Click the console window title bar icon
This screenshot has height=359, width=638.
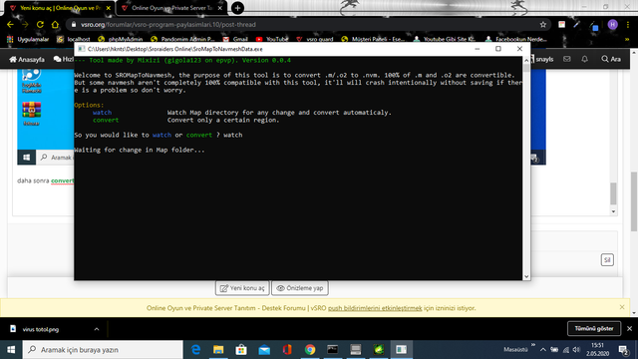(82, 49)
